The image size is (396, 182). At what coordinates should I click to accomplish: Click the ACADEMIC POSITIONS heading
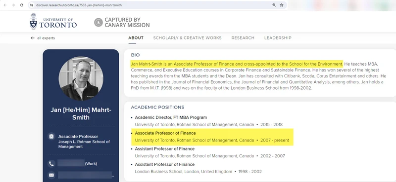click(x=157, y=107)
